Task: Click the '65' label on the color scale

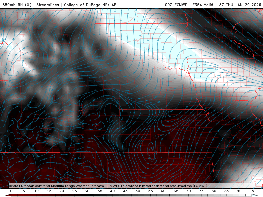Action: pos(176,191)
